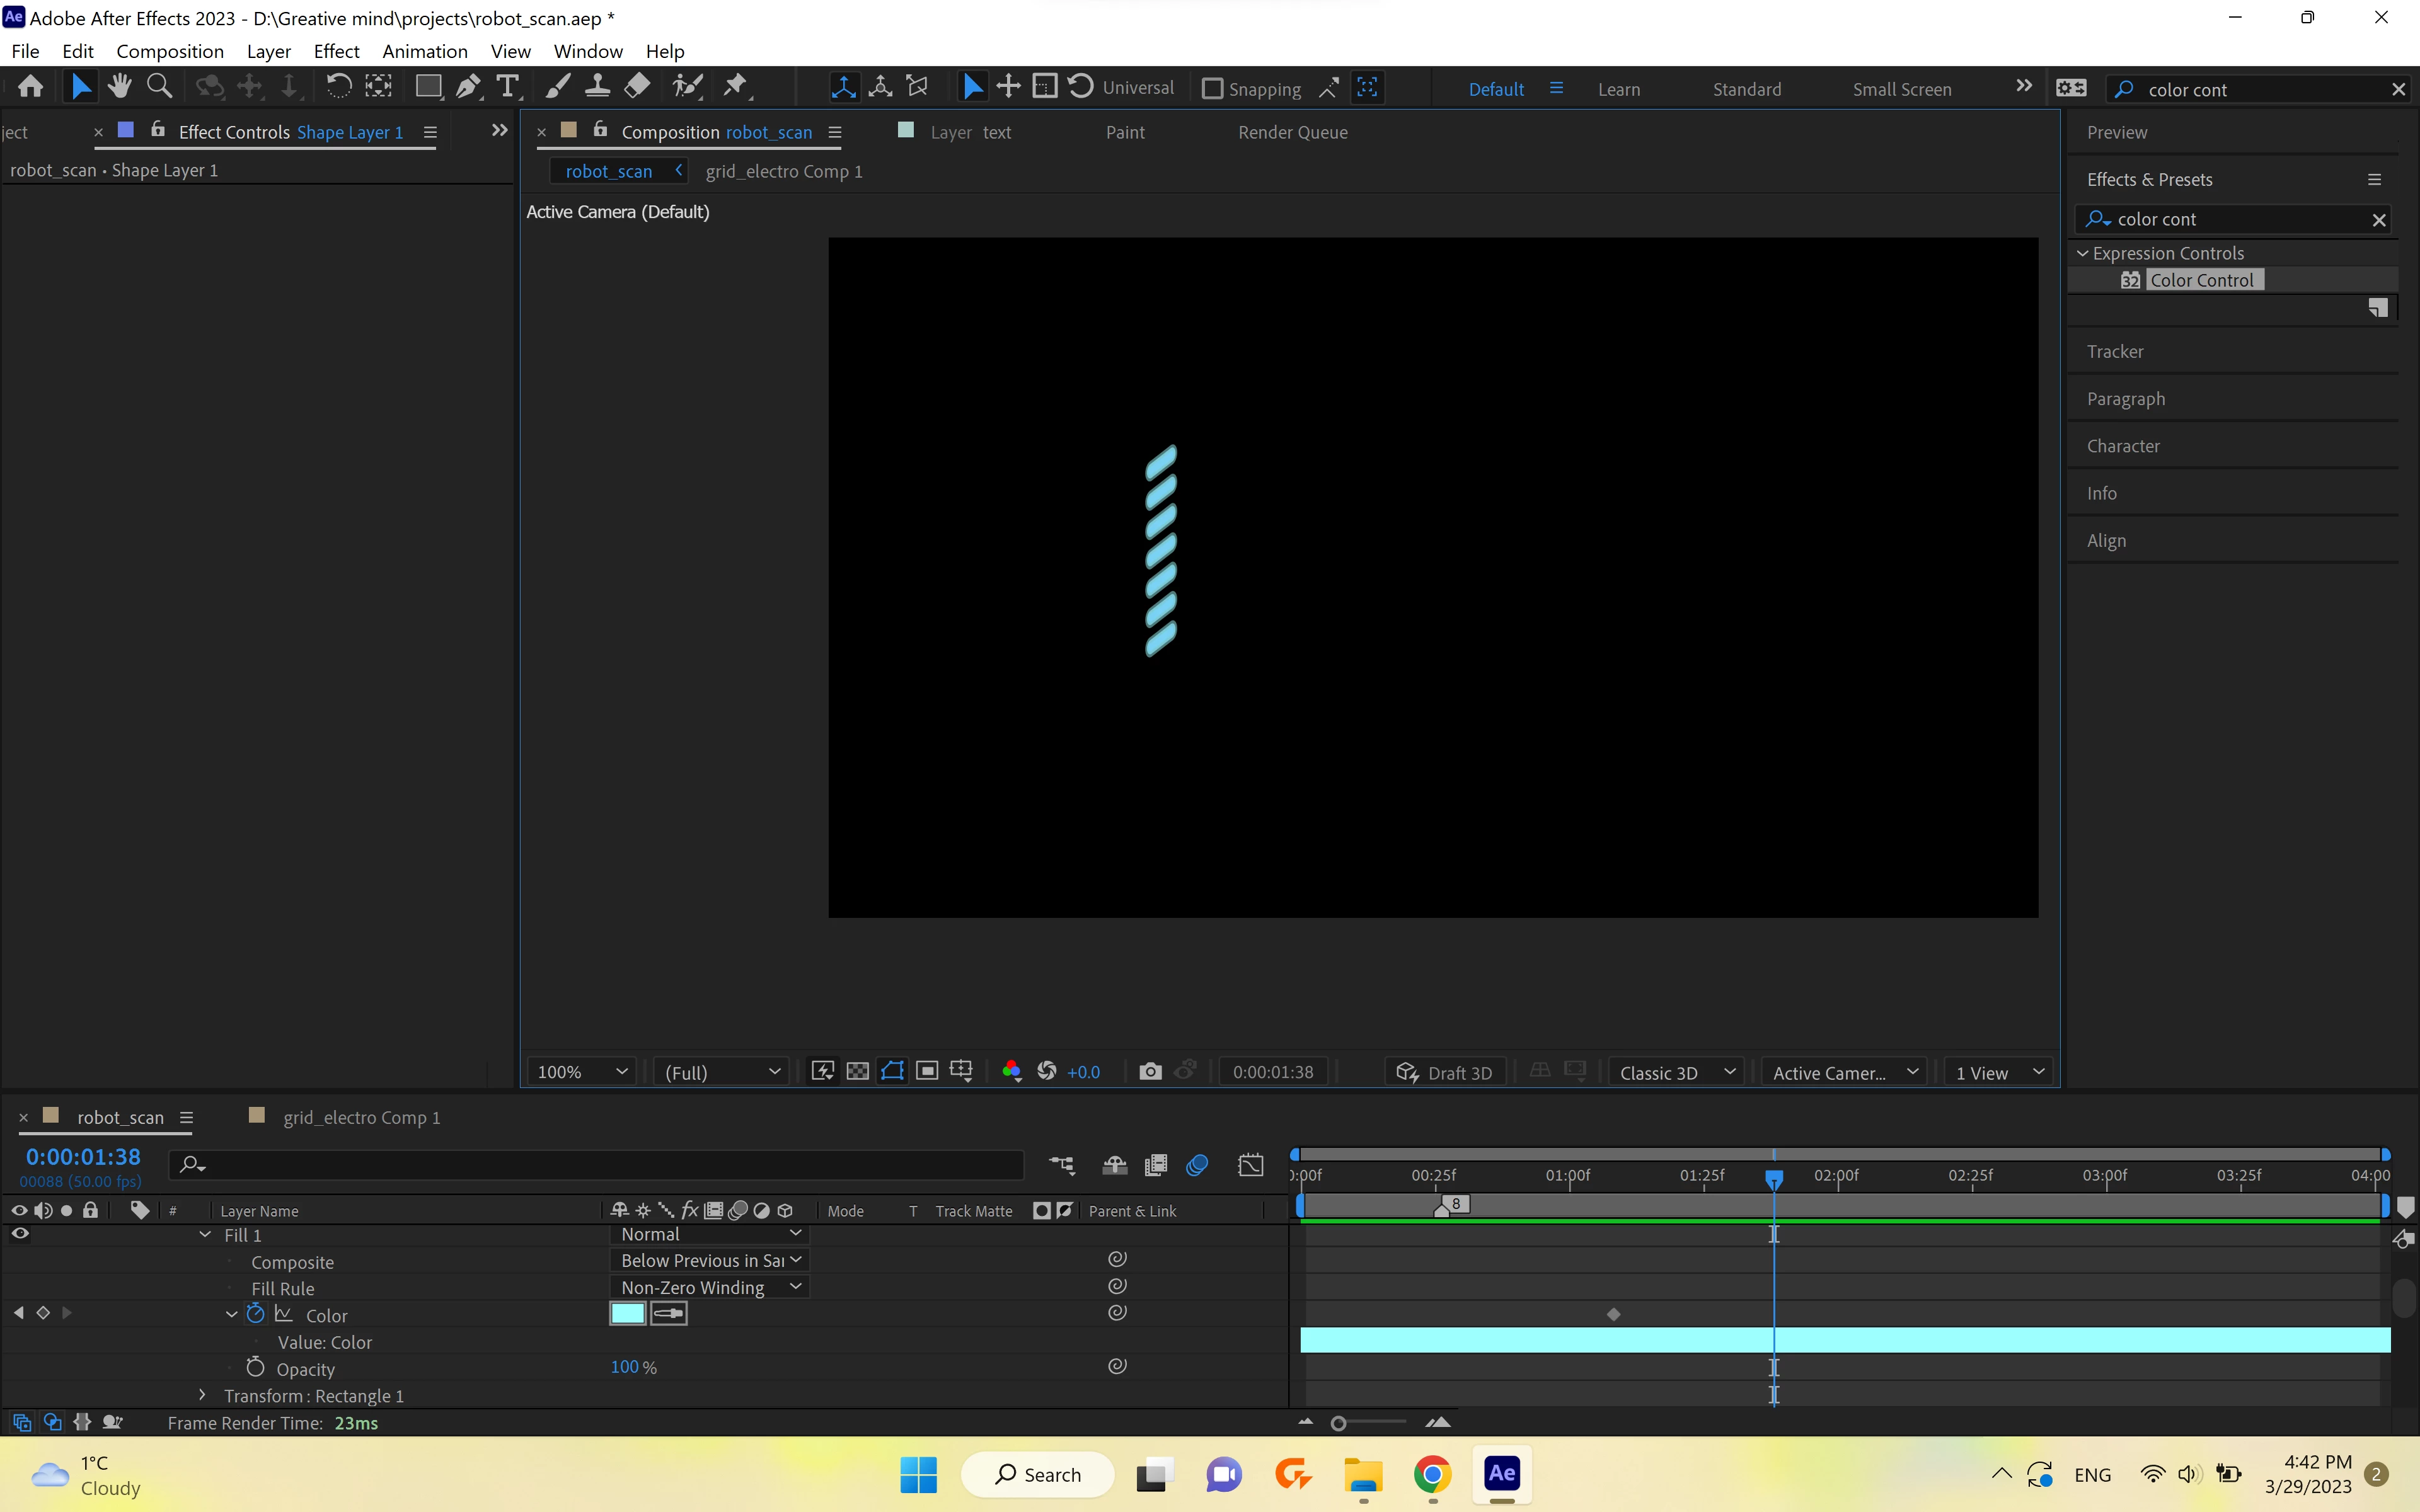
Task: Toggle the Color property stopwatch
Action: [x=256, y=1314]
